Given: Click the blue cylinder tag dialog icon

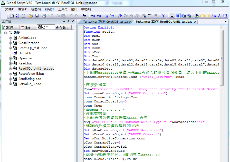Looking at the screenshot, I should [178, 16].
